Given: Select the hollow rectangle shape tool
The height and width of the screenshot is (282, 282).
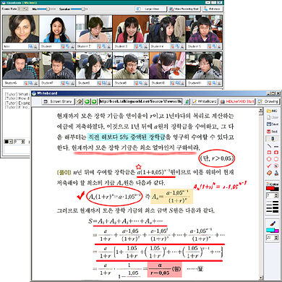Looking at the screenshot, I should click(x=269, y=153).
